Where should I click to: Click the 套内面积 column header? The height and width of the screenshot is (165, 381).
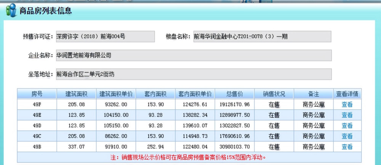point(155,94)
